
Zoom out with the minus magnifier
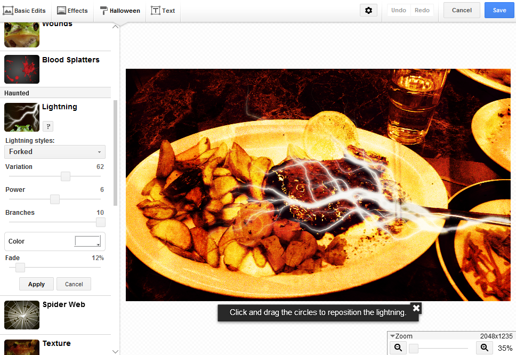point(398,348)
